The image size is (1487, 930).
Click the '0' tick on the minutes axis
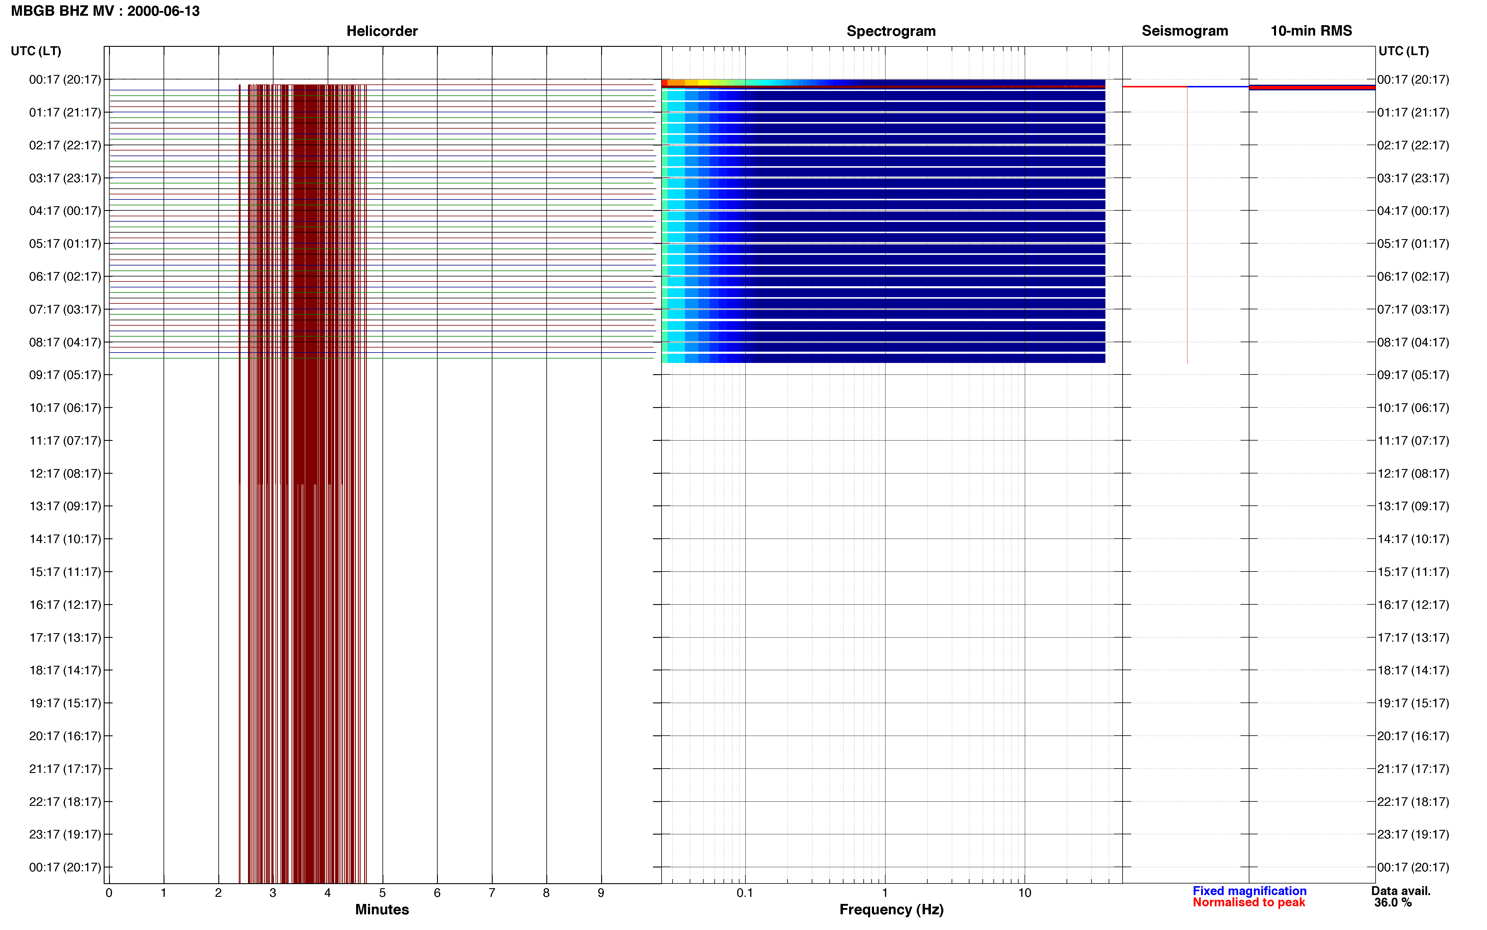109,892
